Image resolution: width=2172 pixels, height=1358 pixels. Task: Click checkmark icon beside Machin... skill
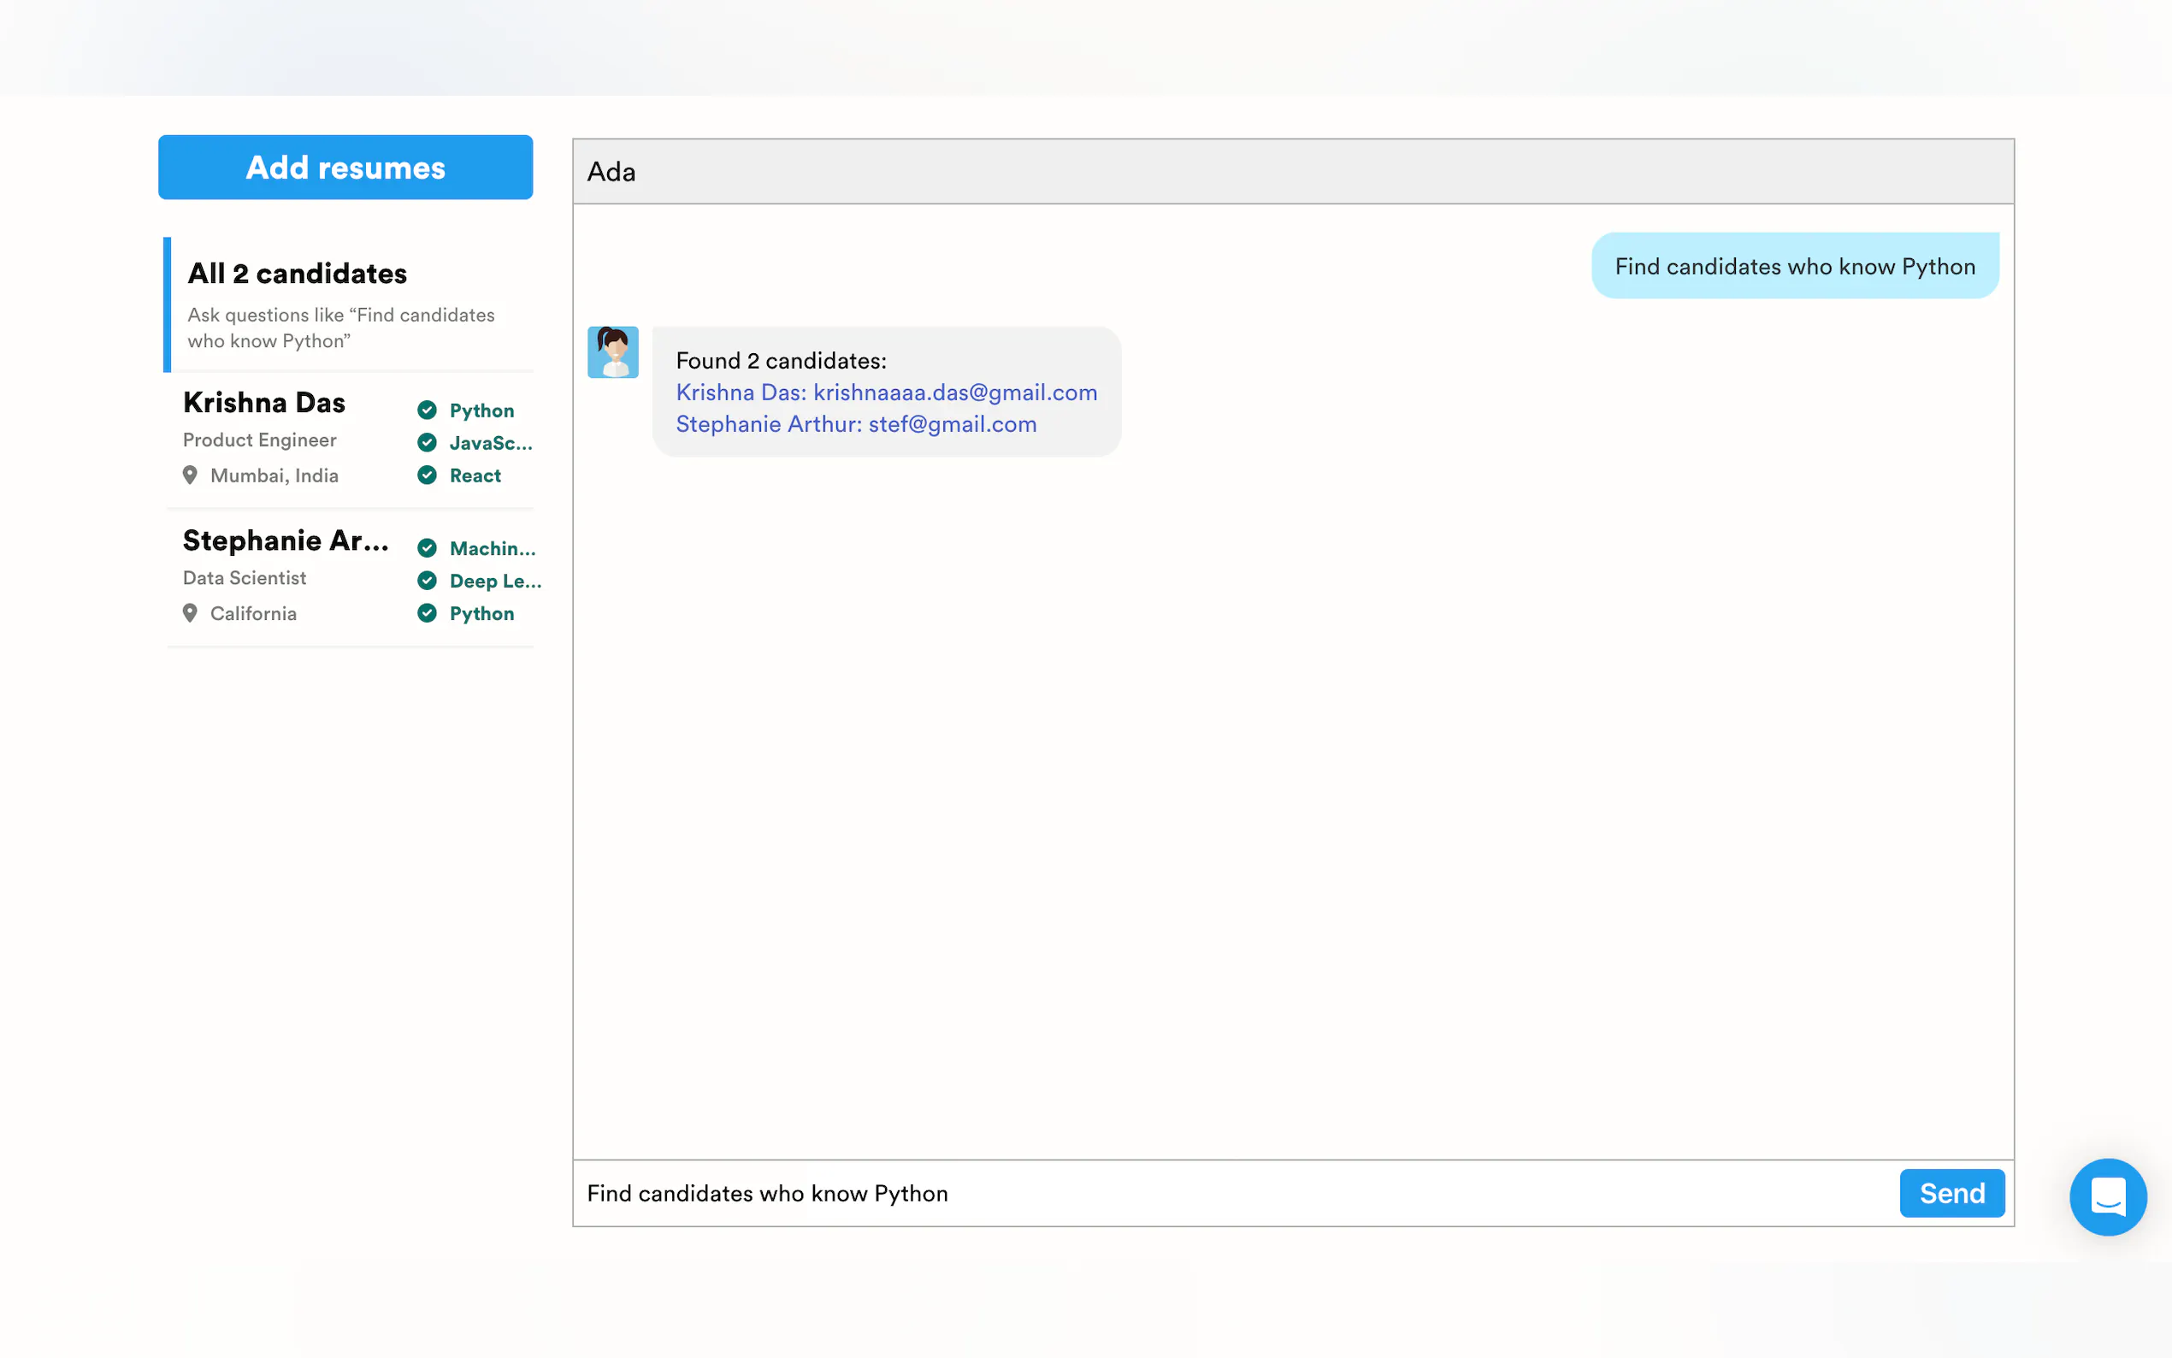point(428,548)
